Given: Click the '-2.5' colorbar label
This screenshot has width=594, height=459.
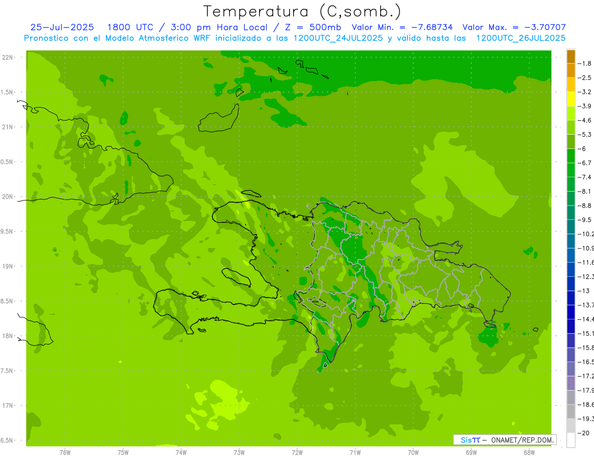Looking at the screenshot, I should [x=585, y=78].
